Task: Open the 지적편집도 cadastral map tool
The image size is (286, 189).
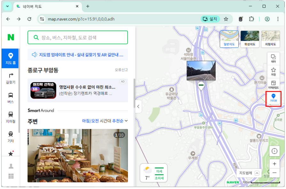Action: pos(273,85)
